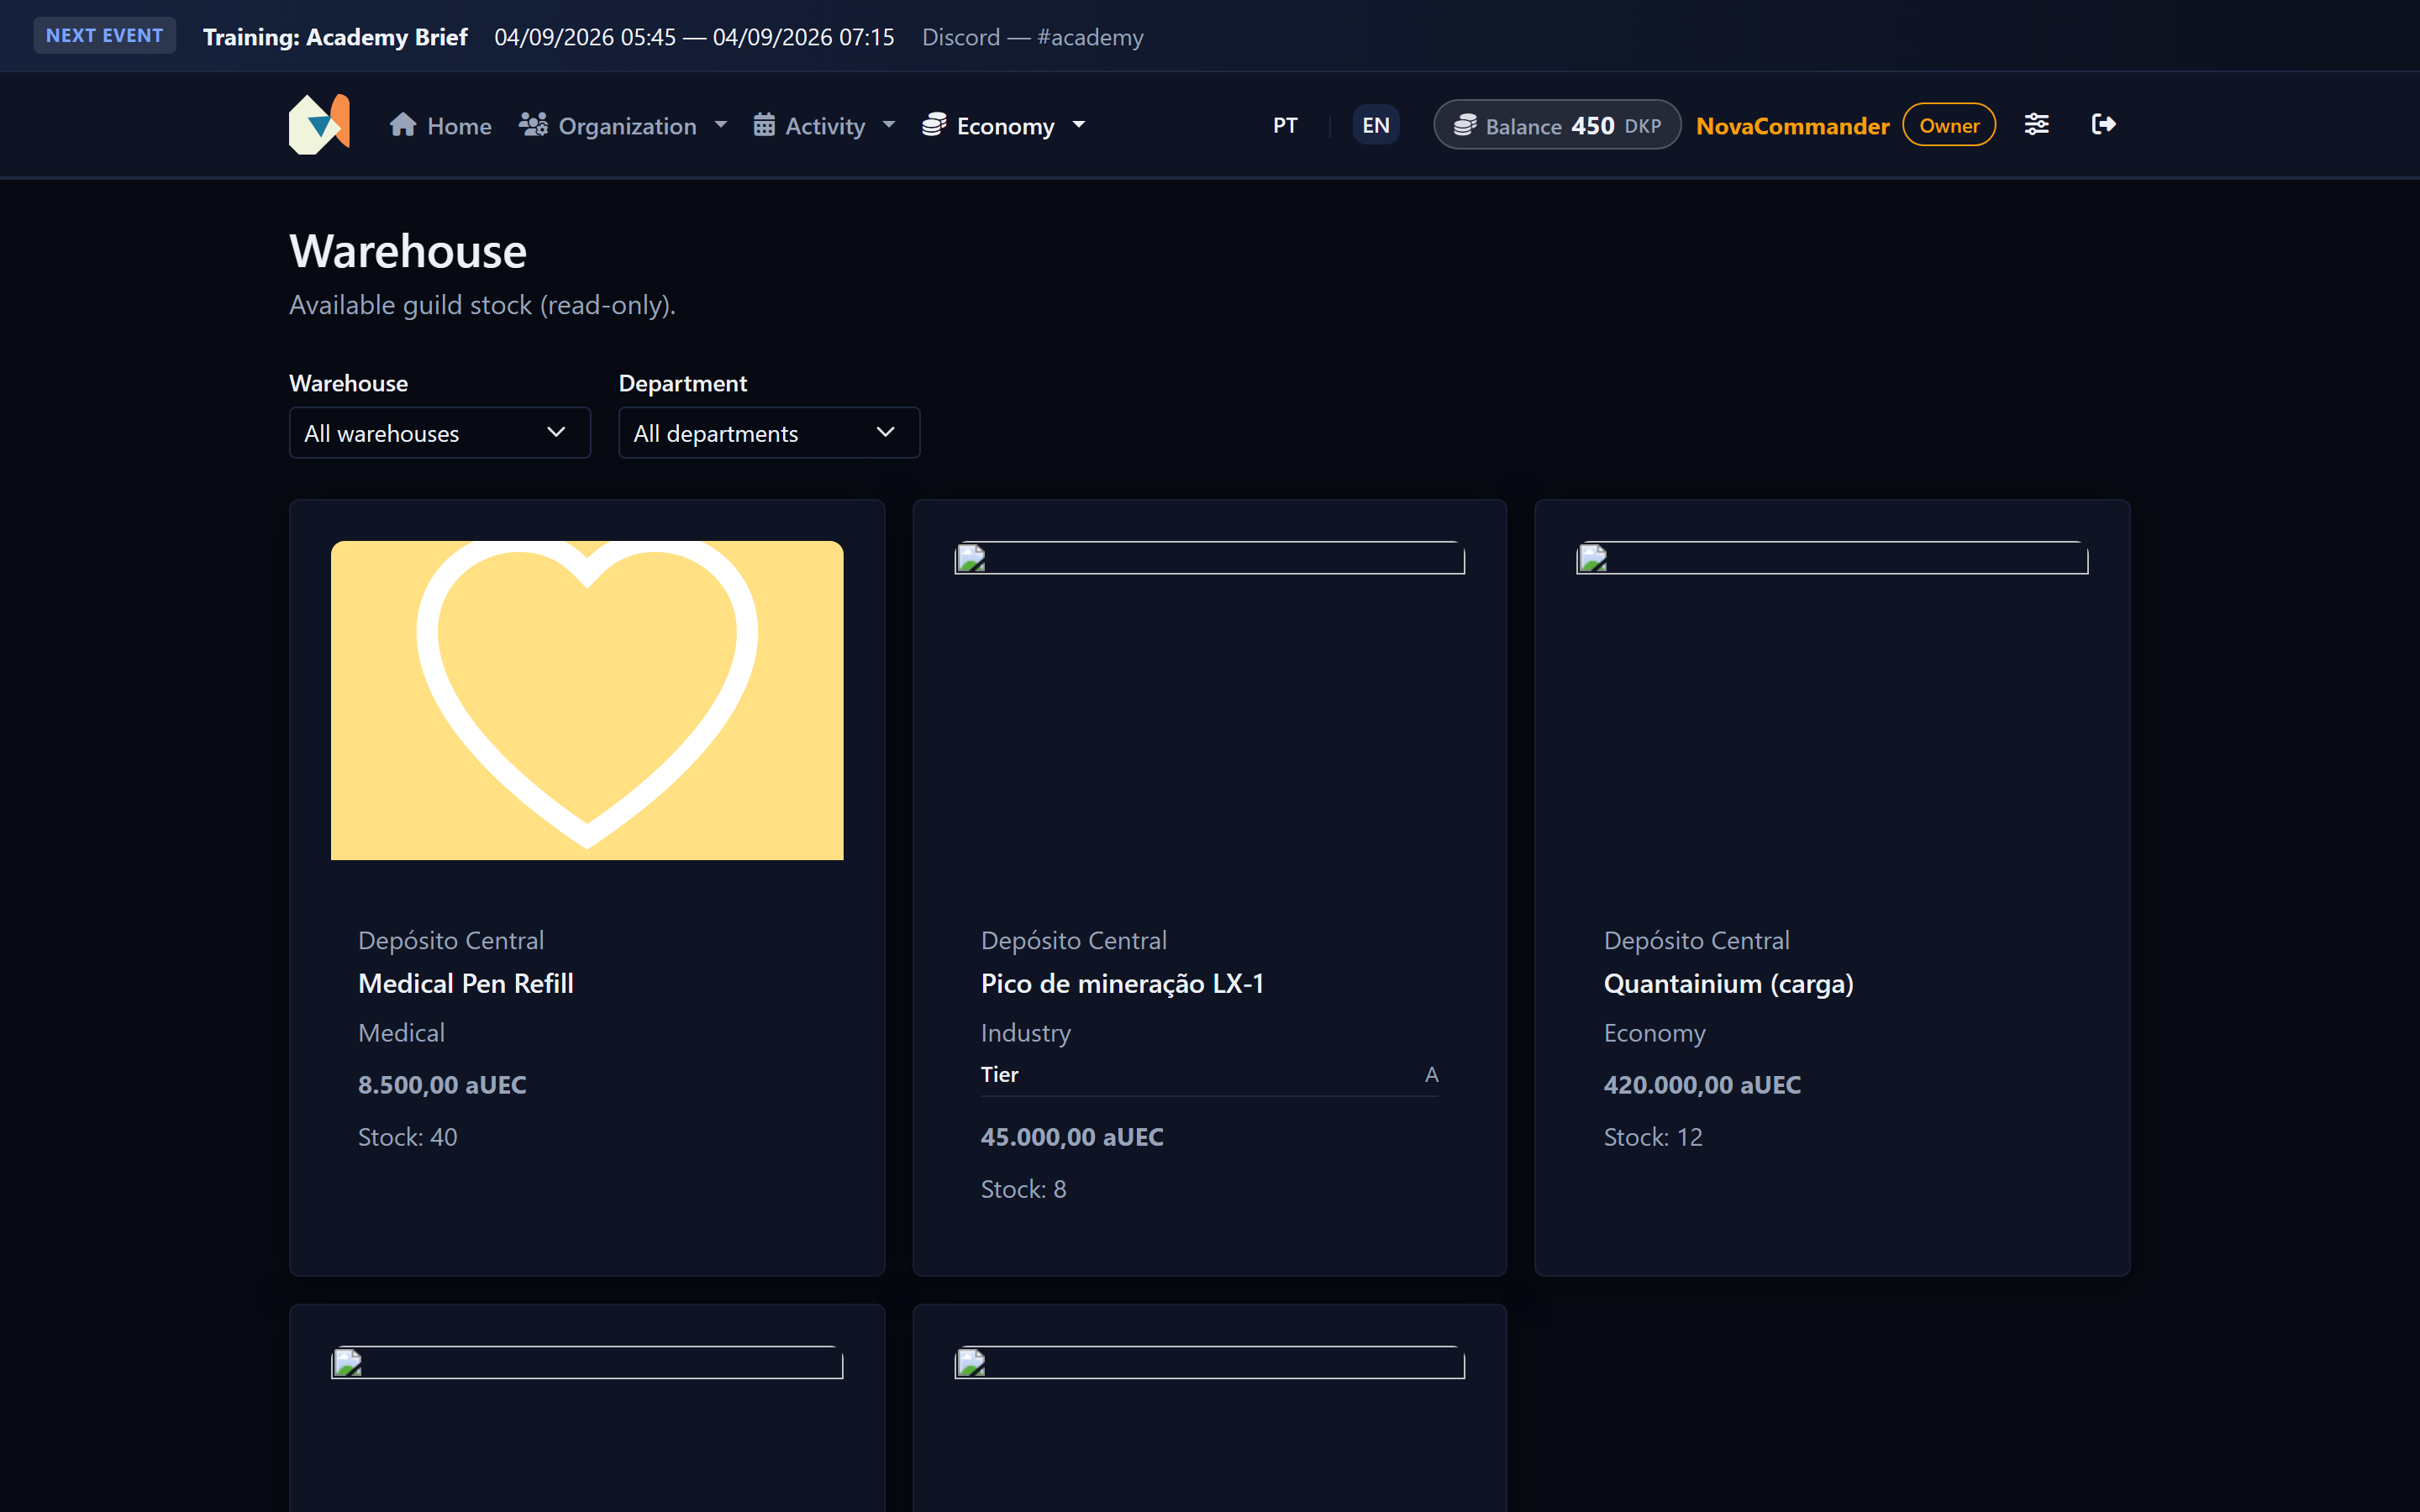The image size is (2420, 1512).
Task: Click the guild logo in the navbar
Action: [319, 124]
